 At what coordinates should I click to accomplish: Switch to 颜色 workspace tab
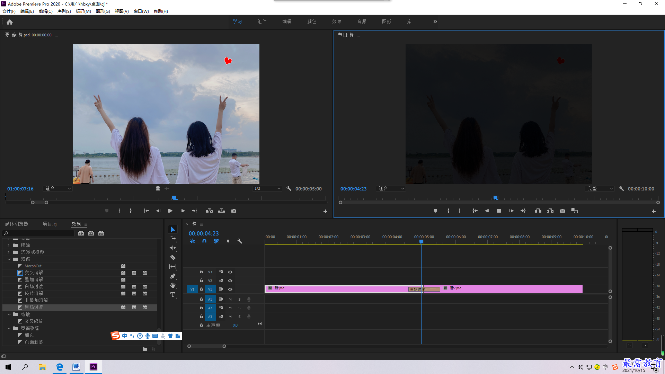[312, 22]
